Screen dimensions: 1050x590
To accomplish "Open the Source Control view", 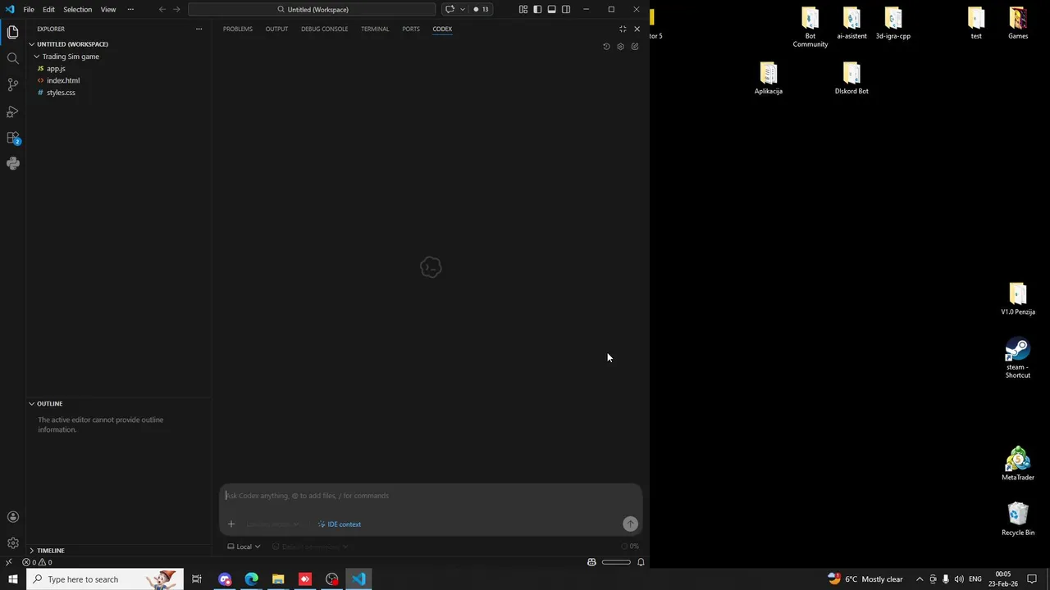I will click(x=12, y=84).
